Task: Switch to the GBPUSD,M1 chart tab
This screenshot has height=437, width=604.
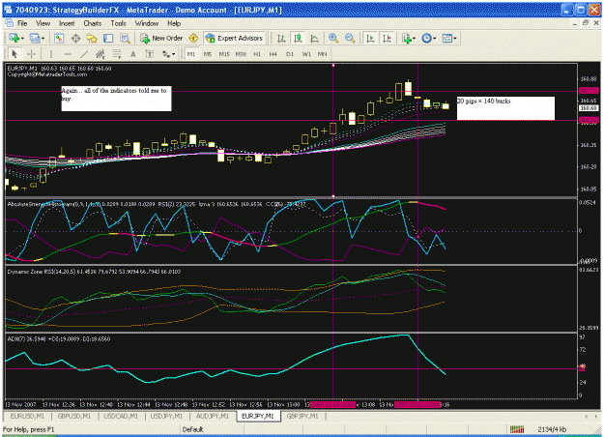Action: [74, 416]
